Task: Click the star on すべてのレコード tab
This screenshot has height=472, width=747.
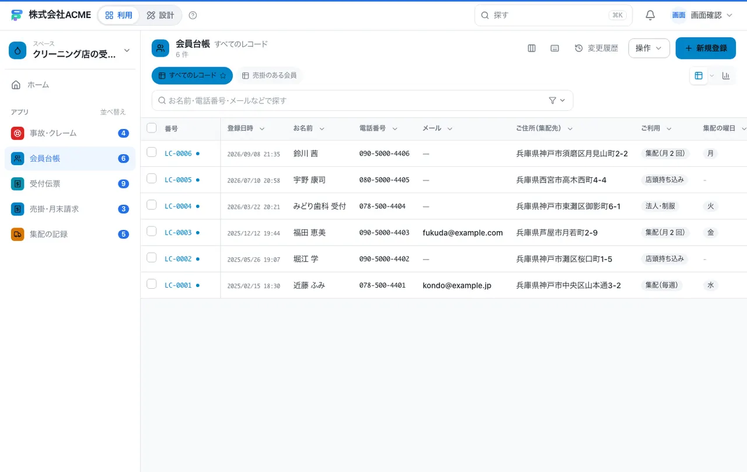Action: click(223, 76)
